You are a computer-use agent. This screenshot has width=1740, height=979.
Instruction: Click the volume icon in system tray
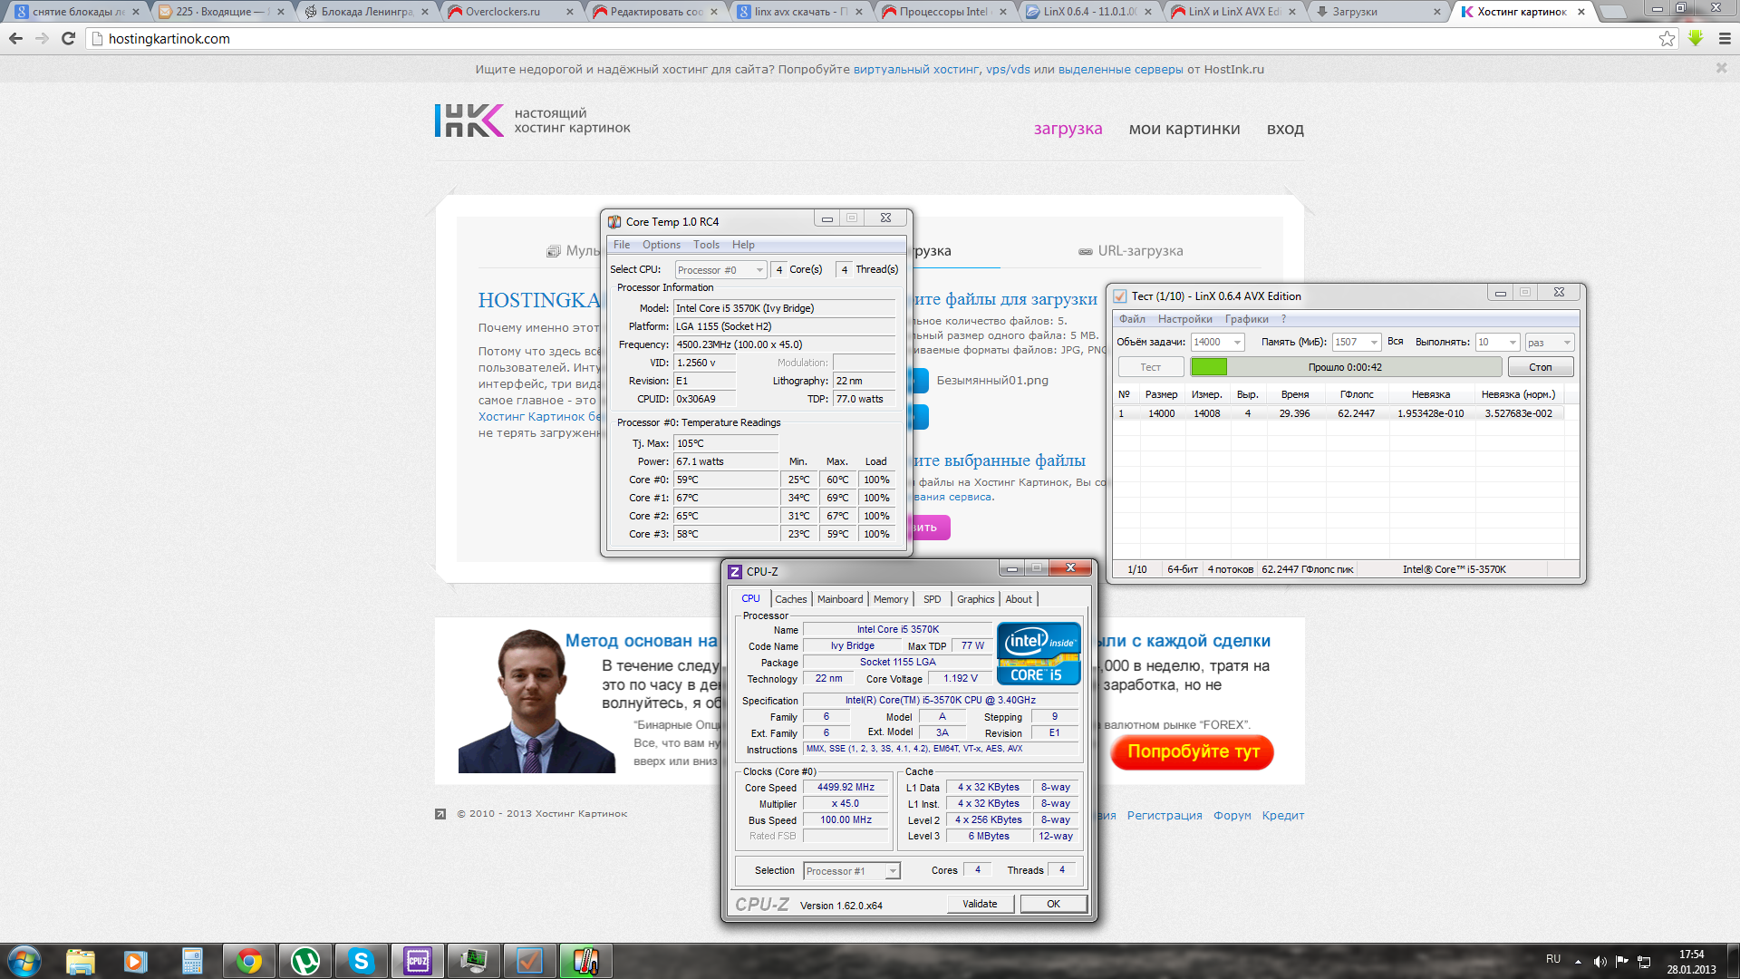pyautogui.click(x=1600, y=962)
